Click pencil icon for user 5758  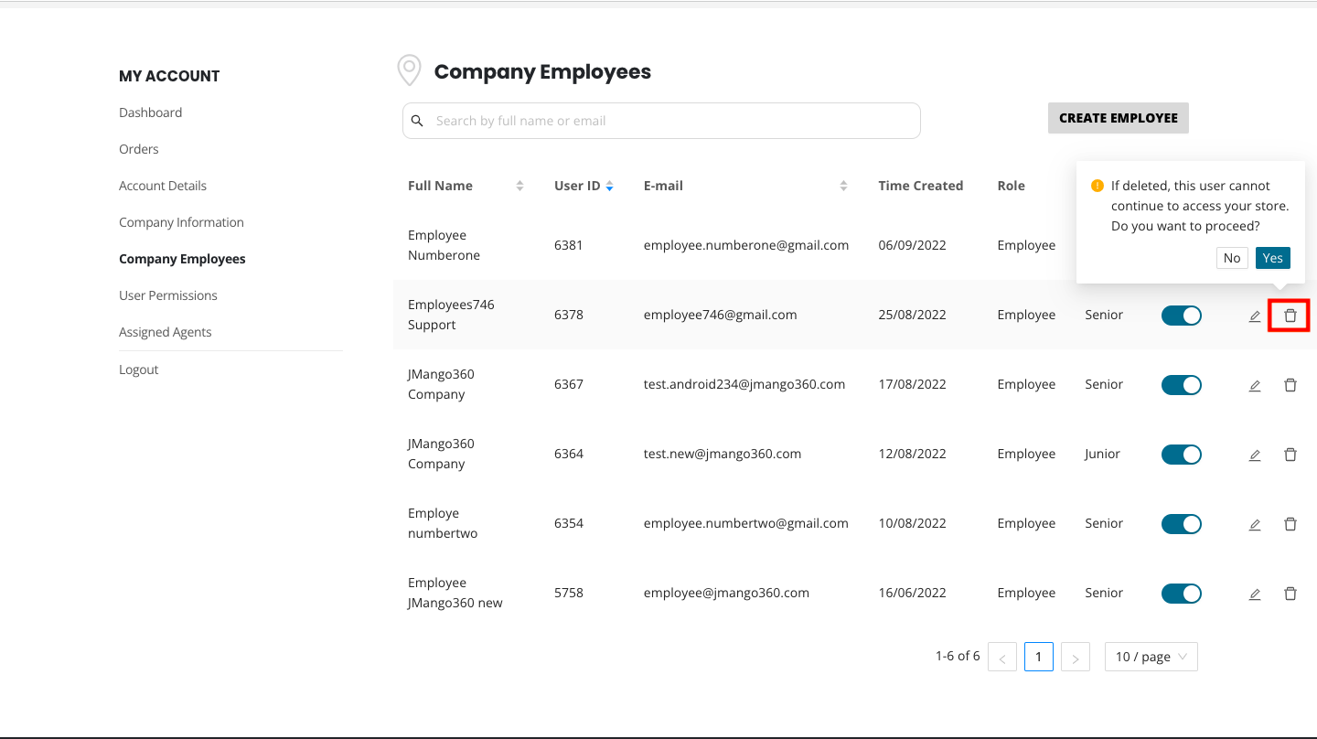pos(1255,594)
